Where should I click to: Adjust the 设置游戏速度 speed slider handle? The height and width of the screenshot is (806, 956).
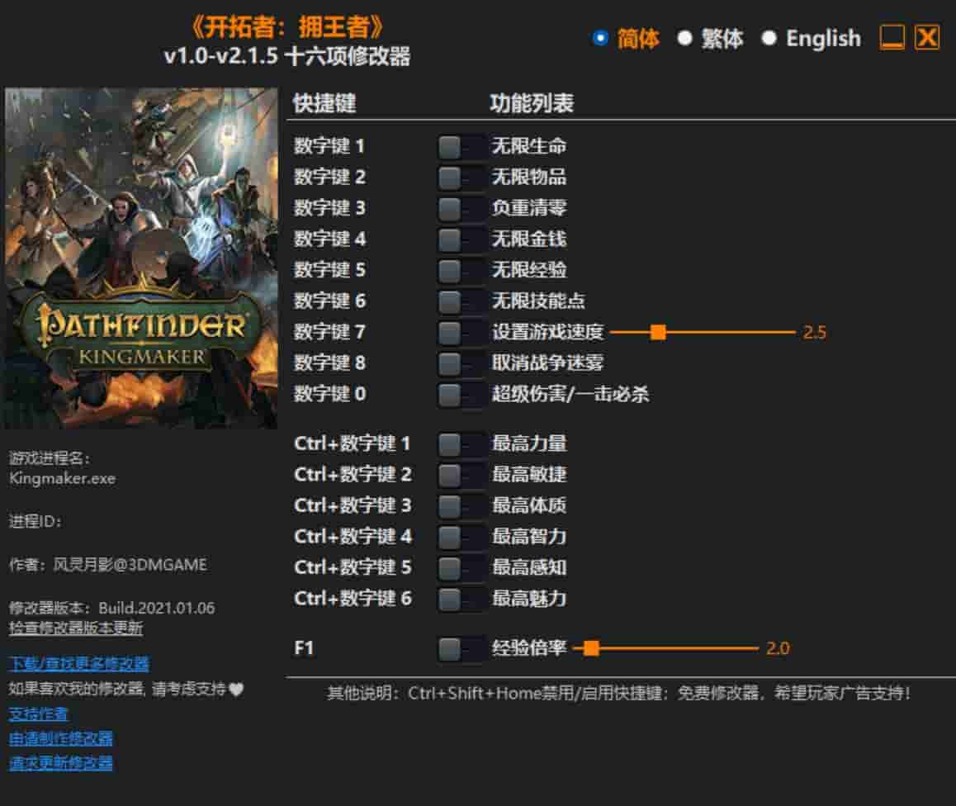click(659, 332)
